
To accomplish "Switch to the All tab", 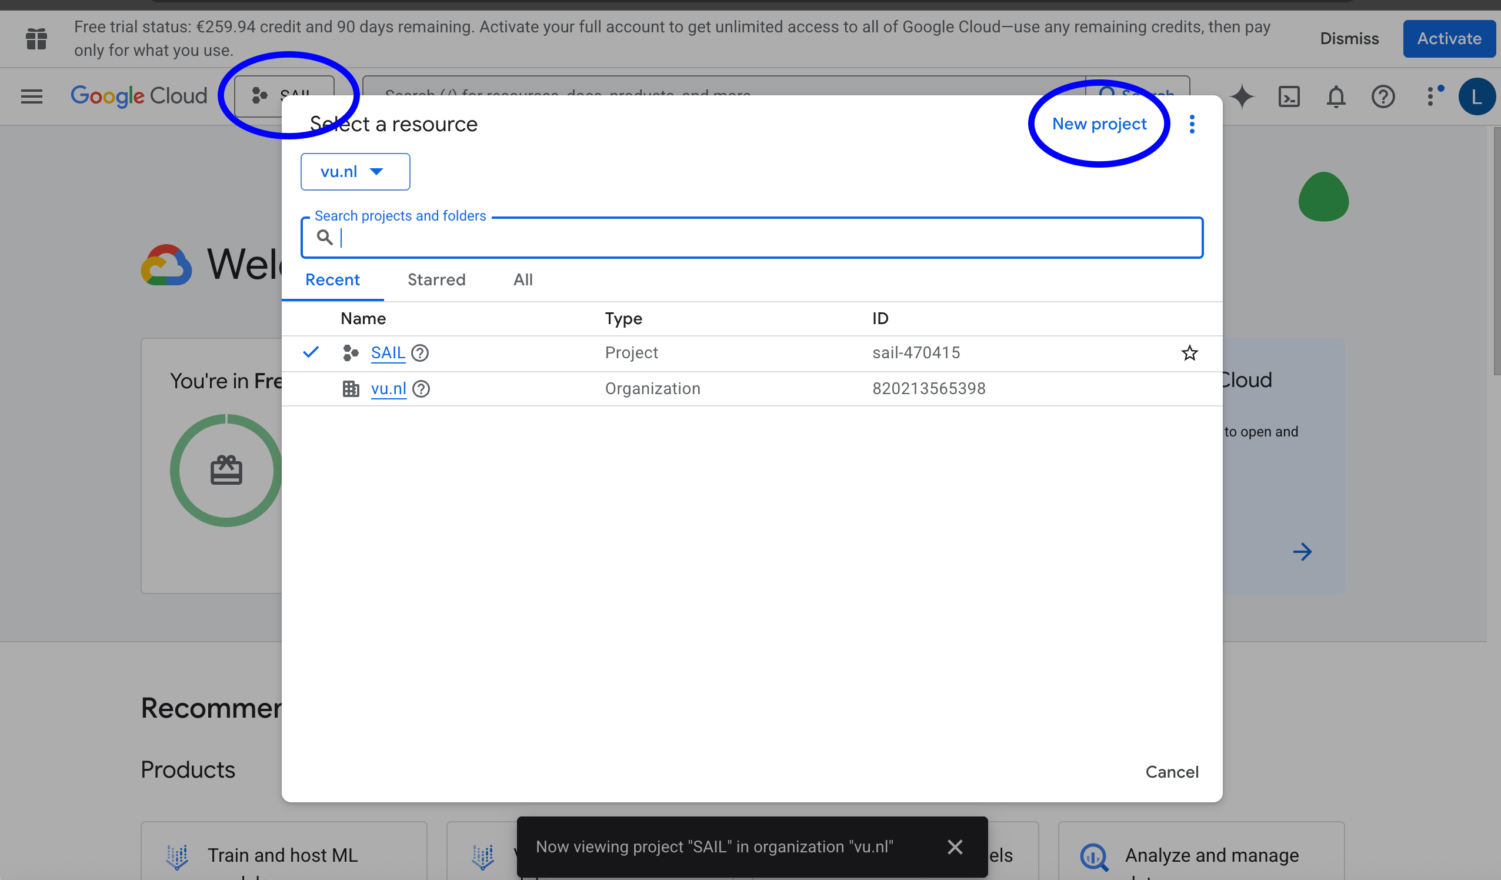I will (x=522, y=279).
